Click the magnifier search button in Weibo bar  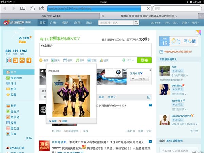tap(136, 23)
